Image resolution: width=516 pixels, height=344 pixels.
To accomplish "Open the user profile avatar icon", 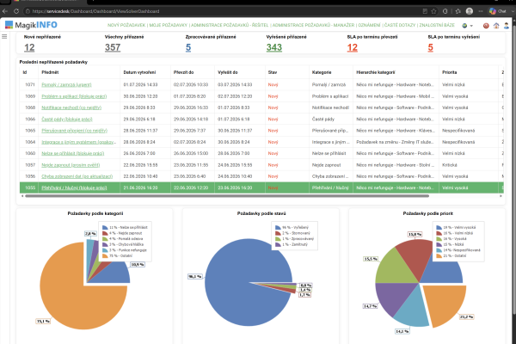I will coord(507,25).
